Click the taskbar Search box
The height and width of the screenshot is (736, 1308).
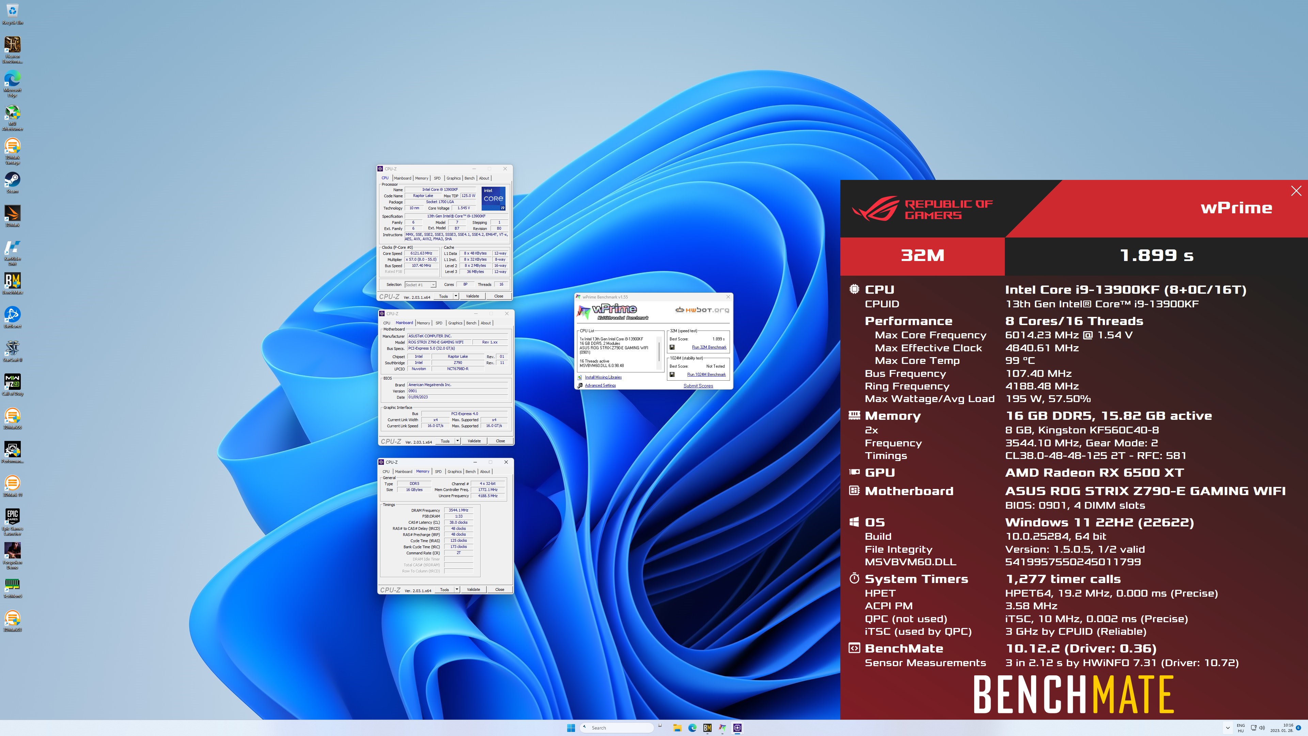point(617,728)
